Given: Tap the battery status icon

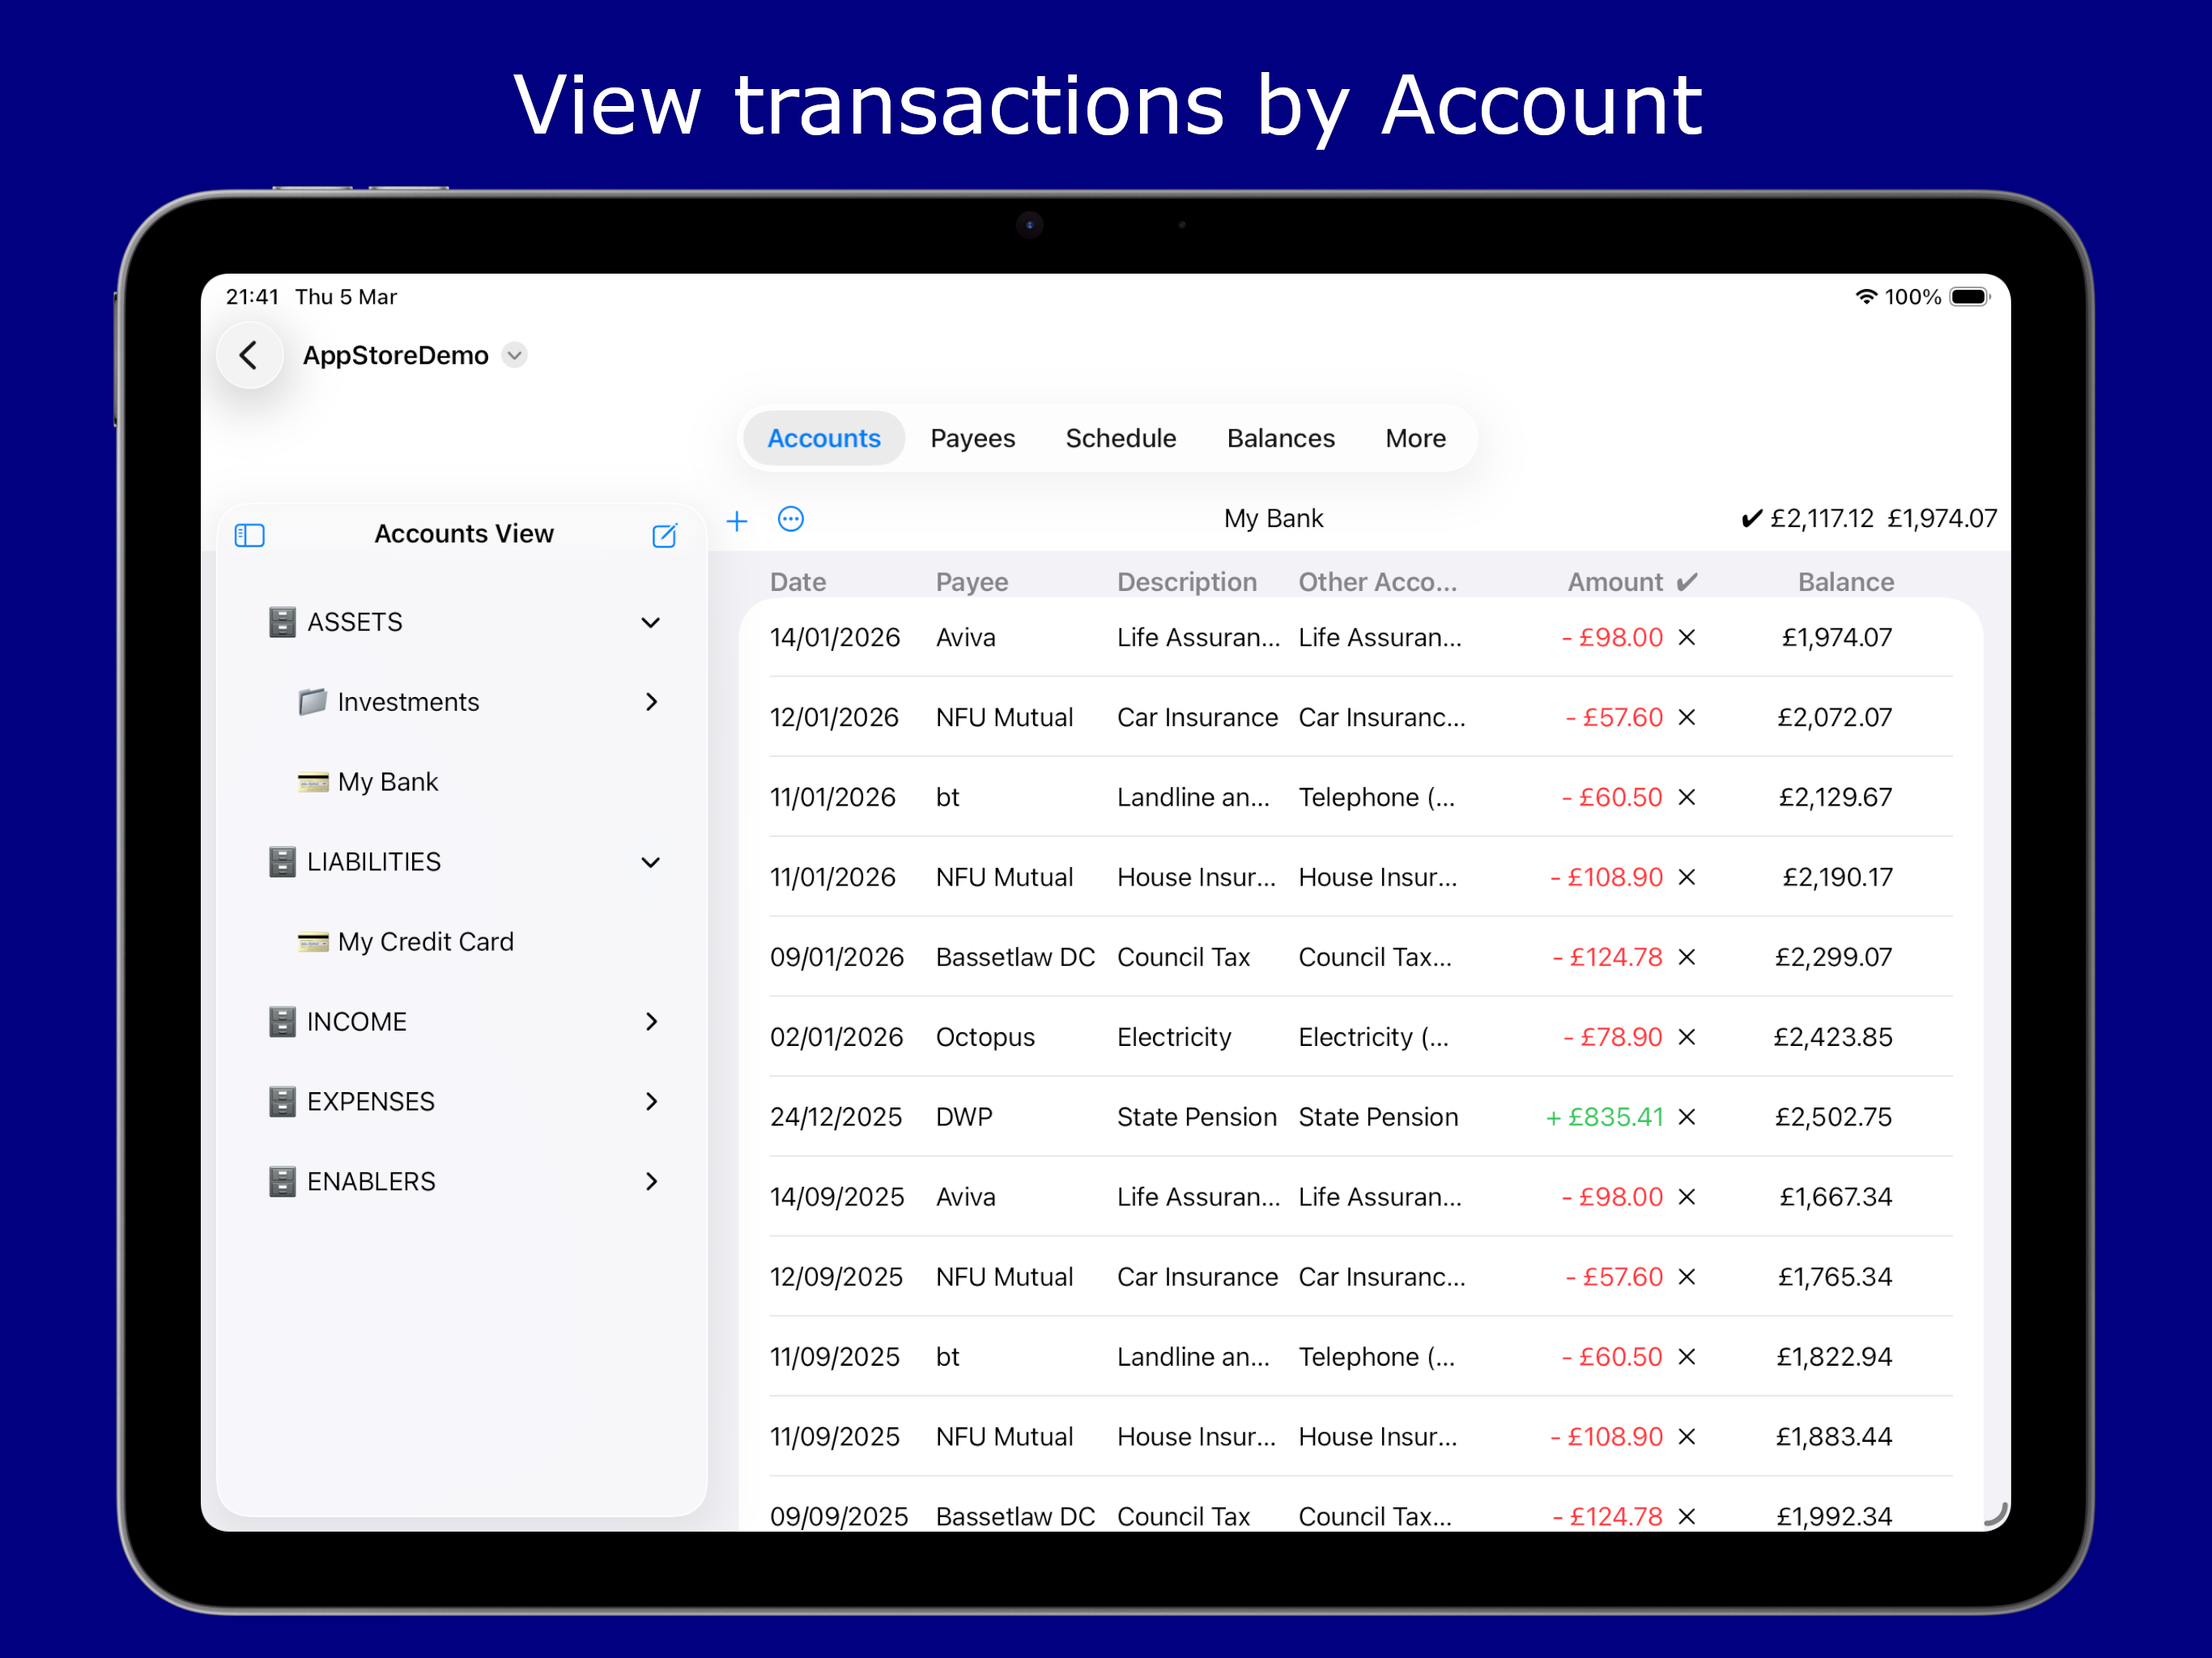Looking at the screenshot, I should click(1970, 297).
